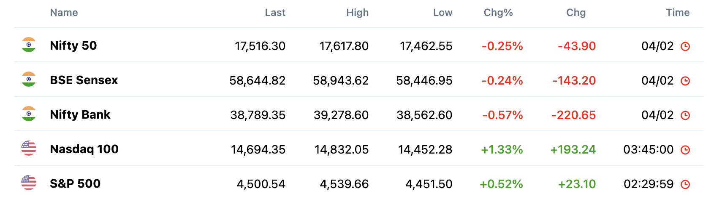
Task: Click the clock icon in S&P 500 row
Action: point(685,184)
